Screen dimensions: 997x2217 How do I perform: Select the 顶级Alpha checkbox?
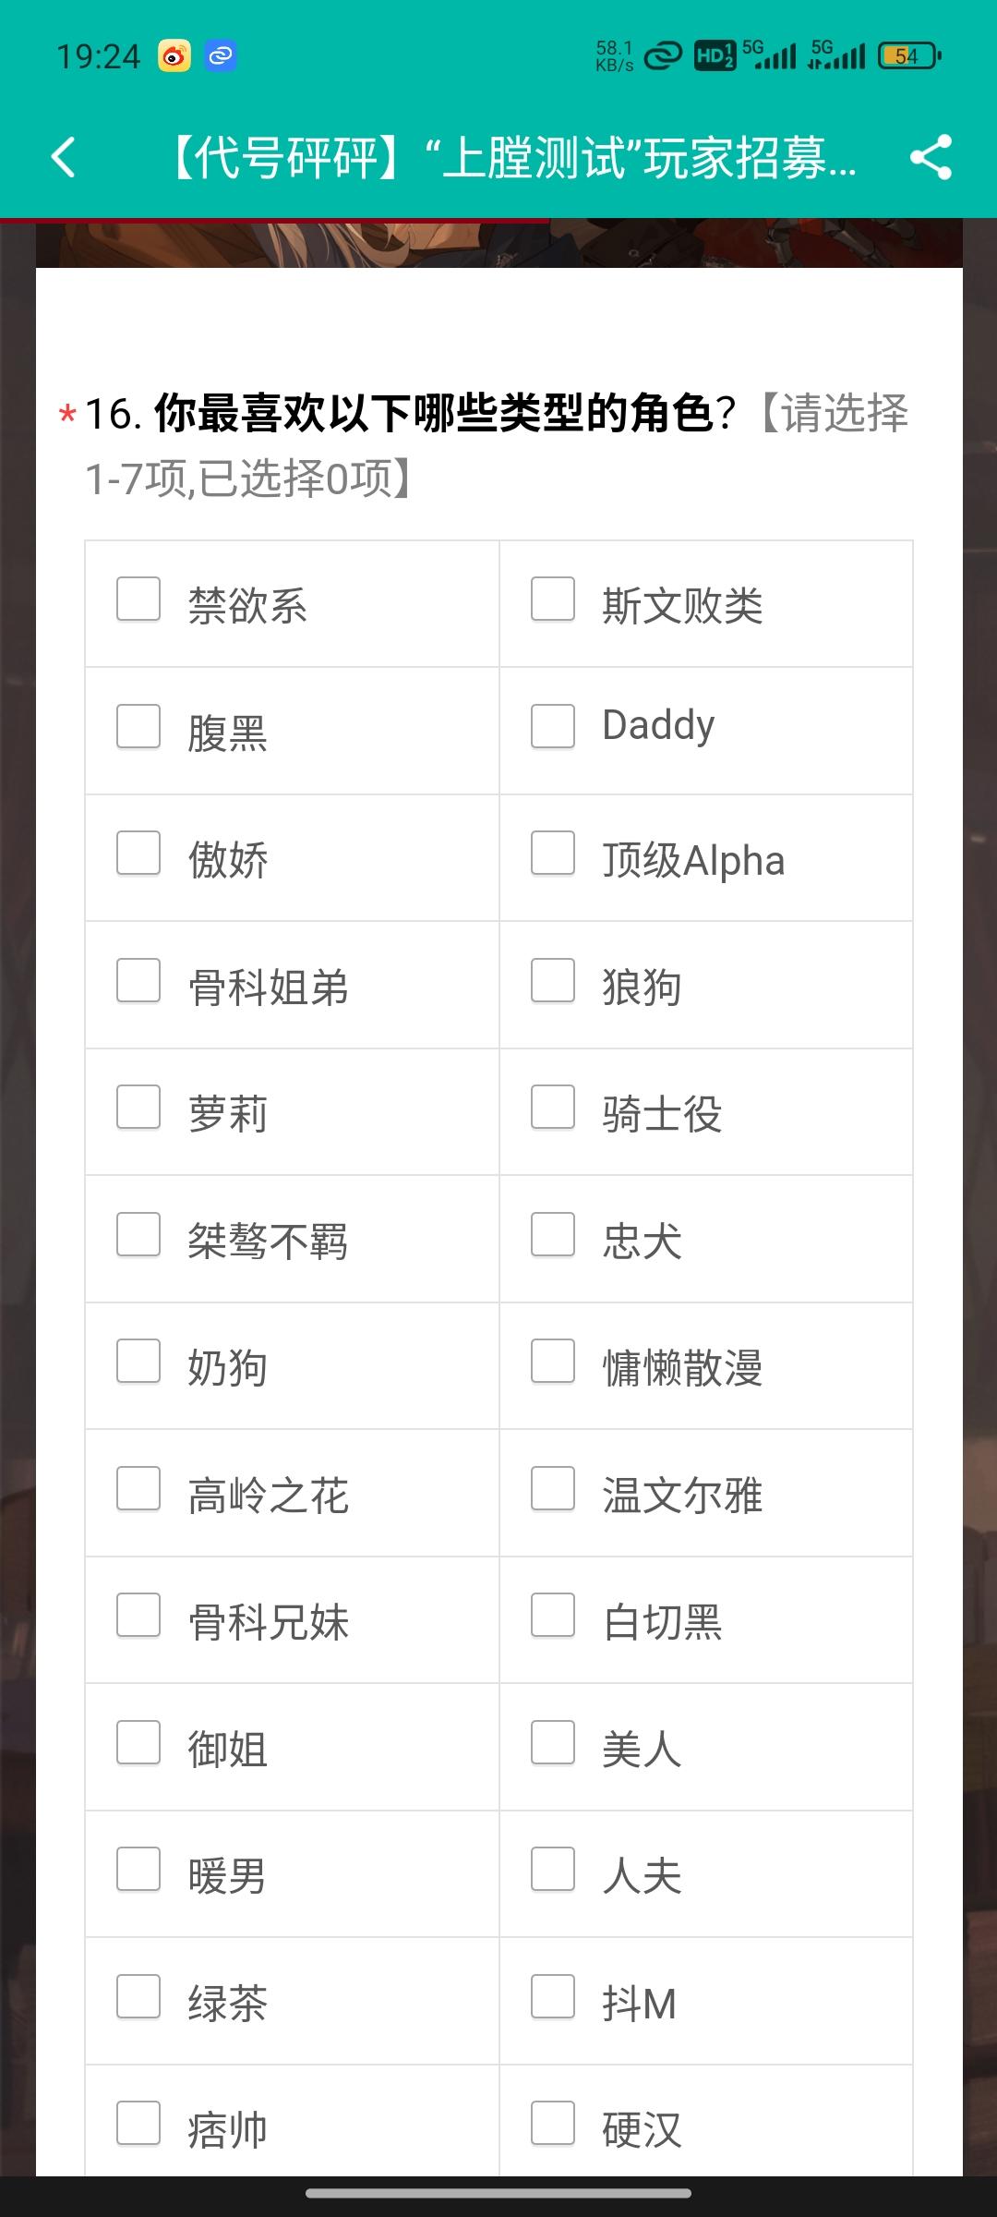[553, 853]
